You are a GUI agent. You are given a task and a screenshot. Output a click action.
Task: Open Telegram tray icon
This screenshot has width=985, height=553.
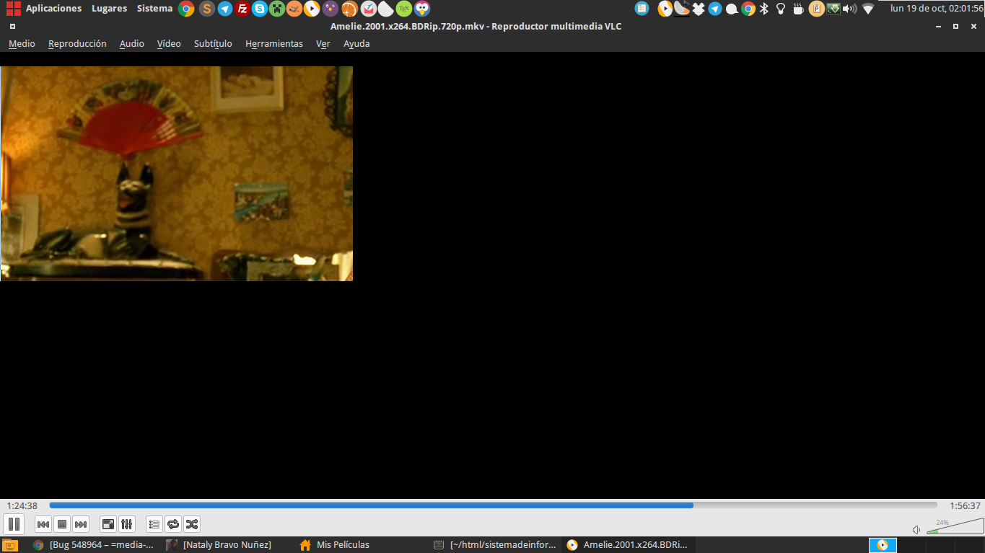pos(715,9)
